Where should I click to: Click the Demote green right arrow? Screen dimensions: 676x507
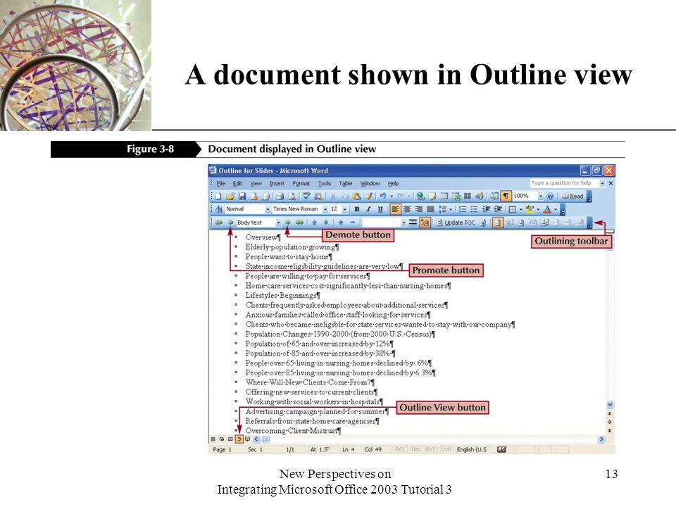click(287, 223)
